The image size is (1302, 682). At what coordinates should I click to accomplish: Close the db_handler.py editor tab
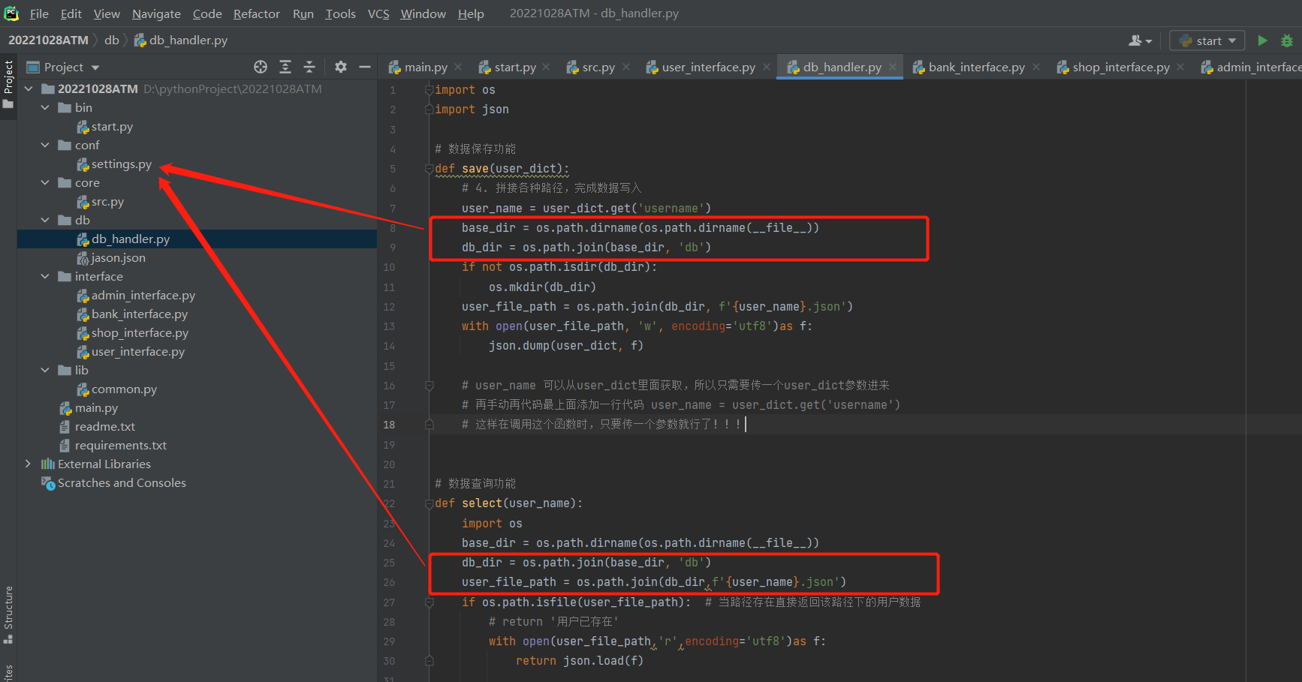coord(893,67)
